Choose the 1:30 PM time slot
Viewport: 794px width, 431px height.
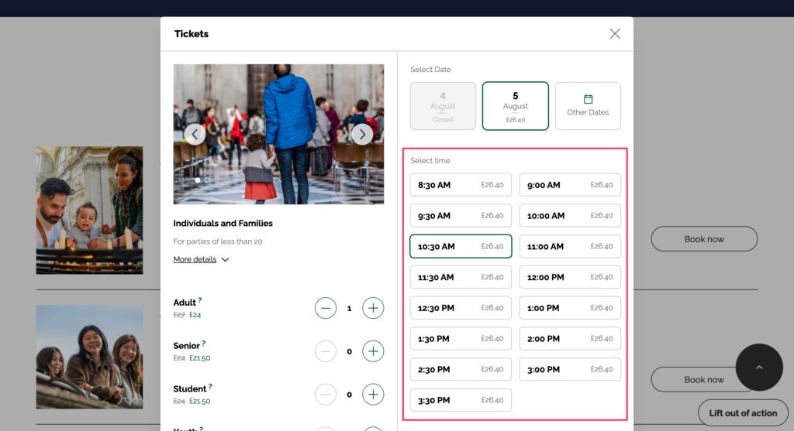point(461,339)
